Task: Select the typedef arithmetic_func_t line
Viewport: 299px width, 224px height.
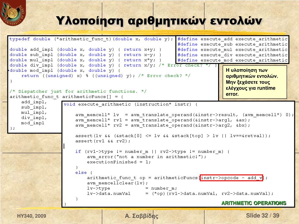Action: tap(91, 39)
